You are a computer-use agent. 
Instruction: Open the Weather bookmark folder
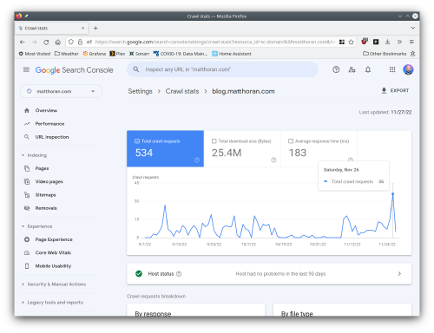tap(67, 54)
